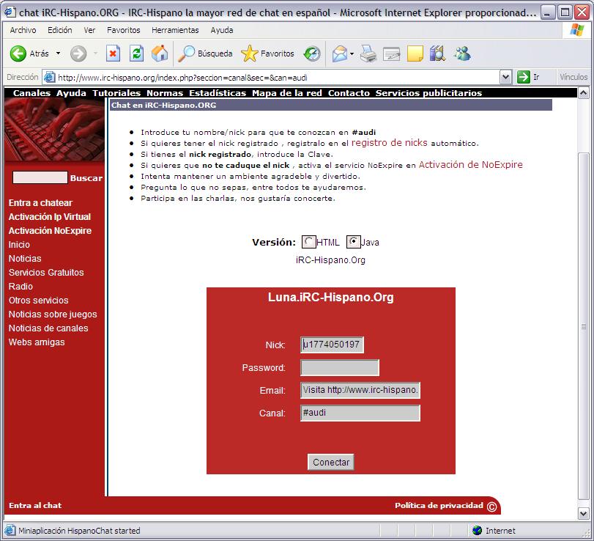
Task: Open the Home page icon
Action: (x=160, y=54)
